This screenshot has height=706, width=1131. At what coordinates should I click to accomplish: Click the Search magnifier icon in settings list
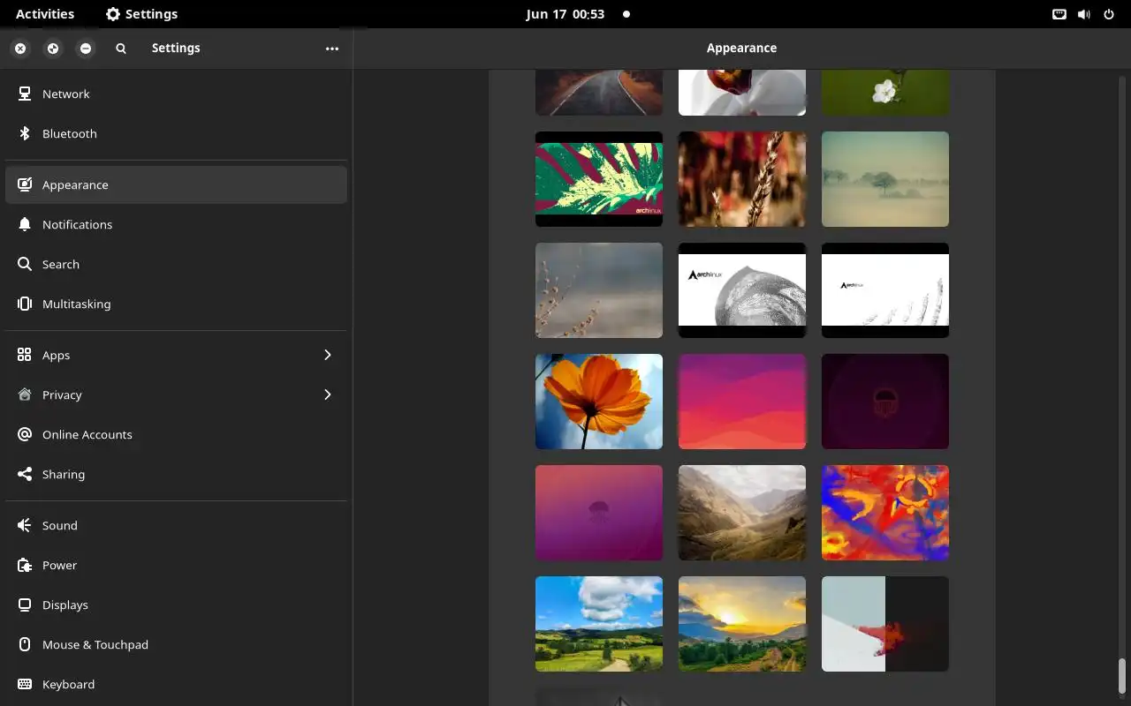[x=25, y=264]
